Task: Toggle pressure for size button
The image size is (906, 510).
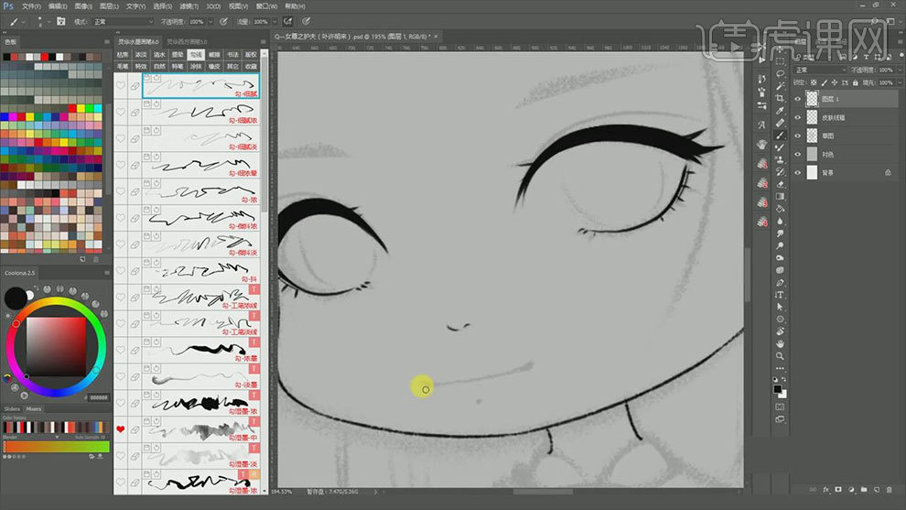Action: pos(307,21)
